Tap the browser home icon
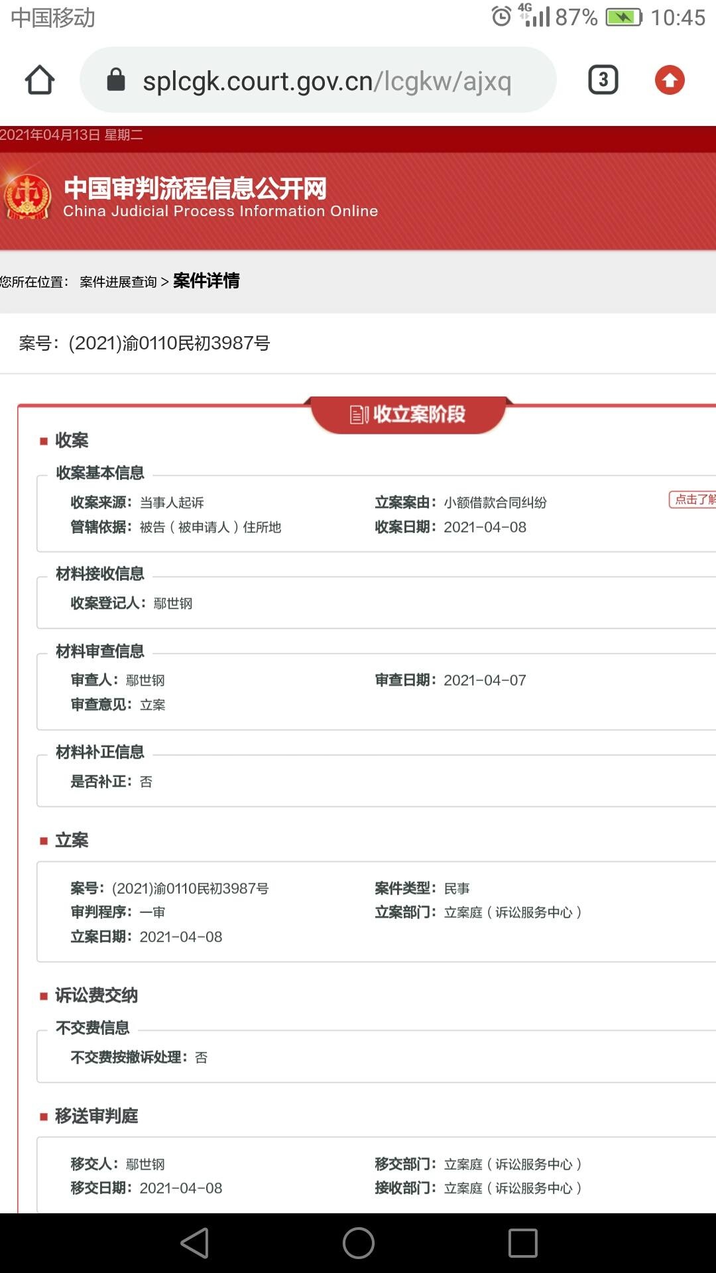716x1273 pixels. tap(40, 80)
